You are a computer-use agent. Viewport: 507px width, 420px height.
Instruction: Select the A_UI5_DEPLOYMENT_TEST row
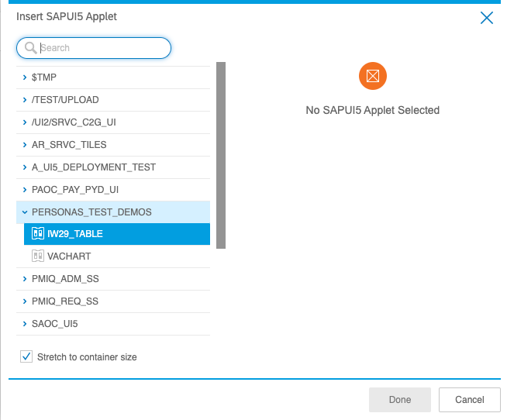93,167
